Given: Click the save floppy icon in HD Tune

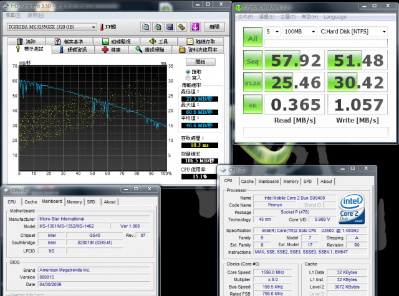Looking at the screenshot, I should click(x=170, y=27).
